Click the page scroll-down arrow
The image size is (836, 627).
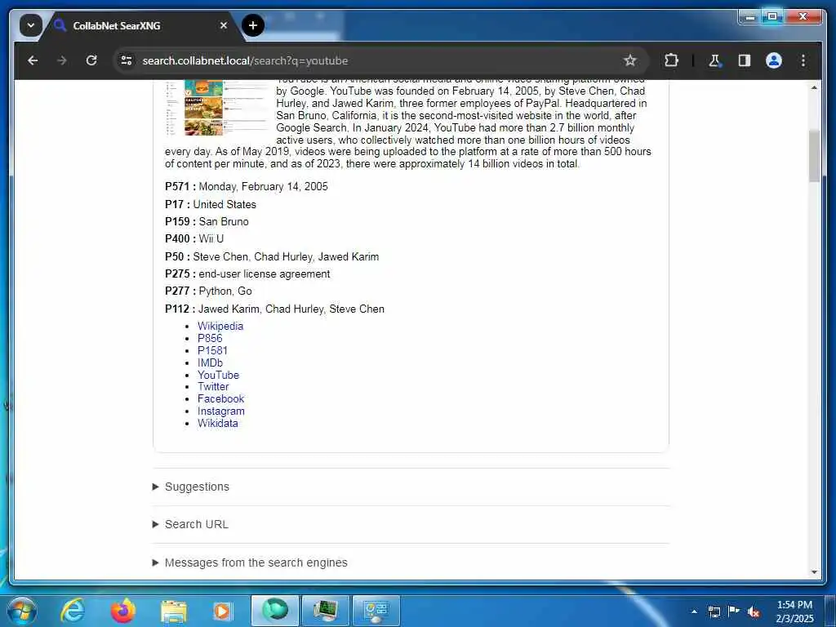click(x=814, y=572)
